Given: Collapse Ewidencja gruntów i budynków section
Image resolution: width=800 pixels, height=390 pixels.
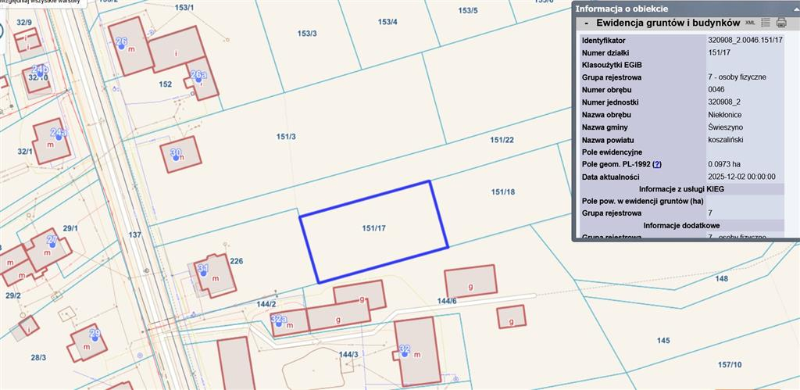Looking at the screenshot, I should (586, 23).
